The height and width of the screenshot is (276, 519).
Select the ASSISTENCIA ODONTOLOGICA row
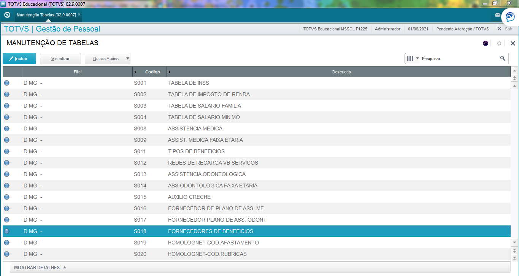(x=257, y=174)
